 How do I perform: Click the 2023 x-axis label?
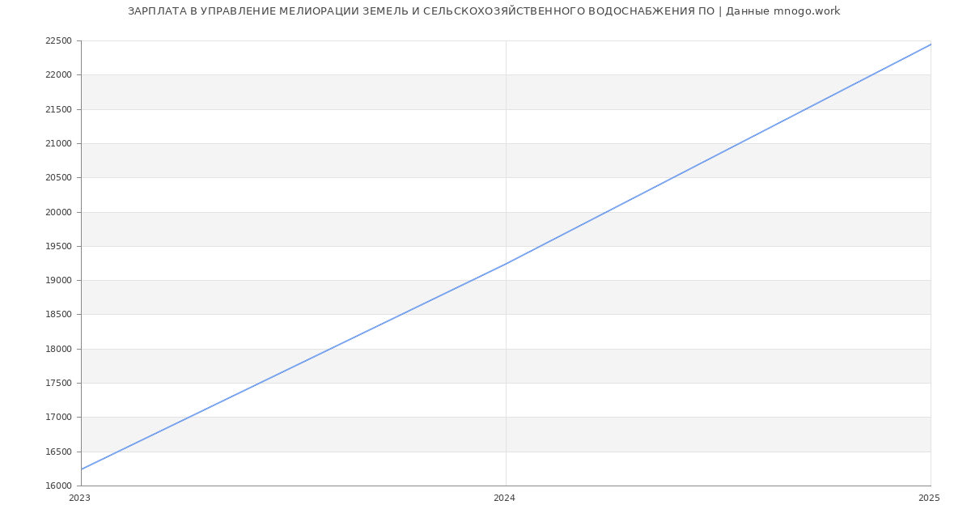click(x=79, y=498)
